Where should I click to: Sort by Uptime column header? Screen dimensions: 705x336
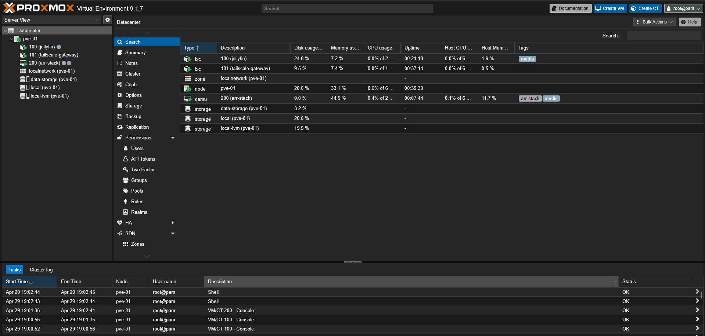point(421,48)
